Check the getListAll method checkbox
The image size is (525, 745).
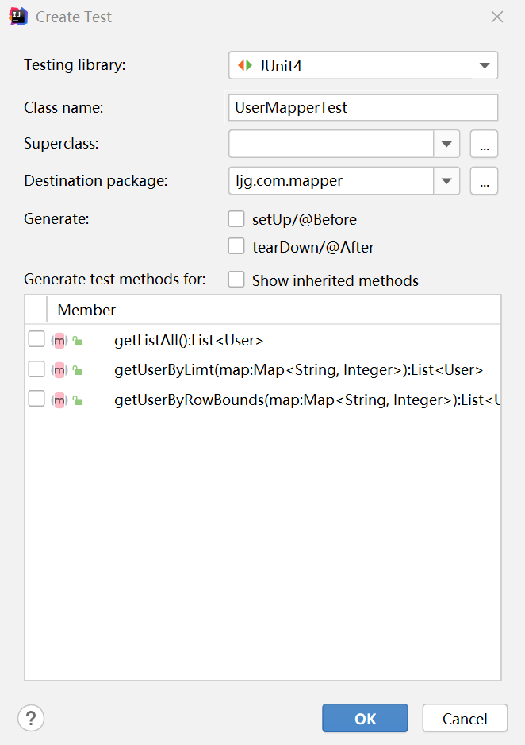pos(36,340)
